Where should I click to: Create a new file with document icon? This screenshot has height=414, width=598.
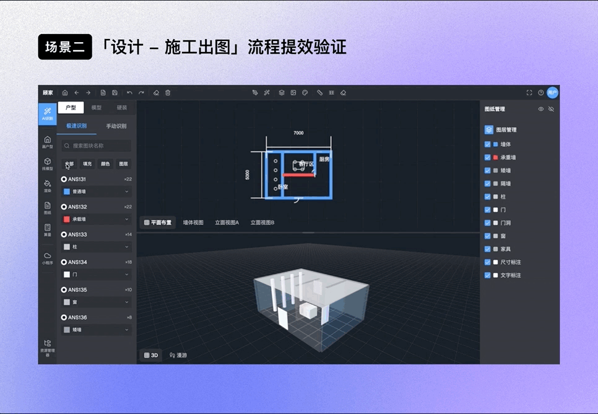click(x=103, y=93)
